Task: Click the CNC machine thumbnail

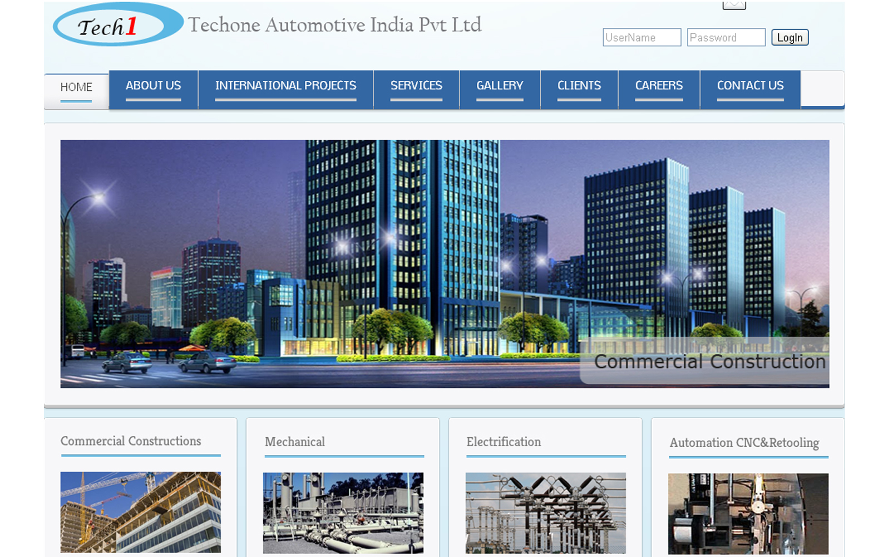Action: pyautogui.click(x=748, y=514)
